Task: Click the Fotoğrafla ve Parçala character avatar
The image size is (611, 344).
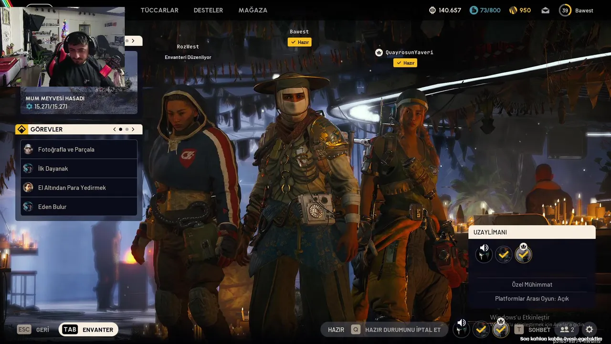Action: point(29,149)
